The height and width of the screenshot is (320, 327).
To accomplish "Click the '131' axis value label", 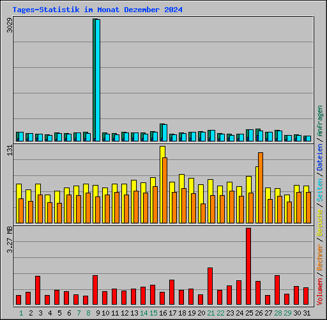I will point(10,150).
